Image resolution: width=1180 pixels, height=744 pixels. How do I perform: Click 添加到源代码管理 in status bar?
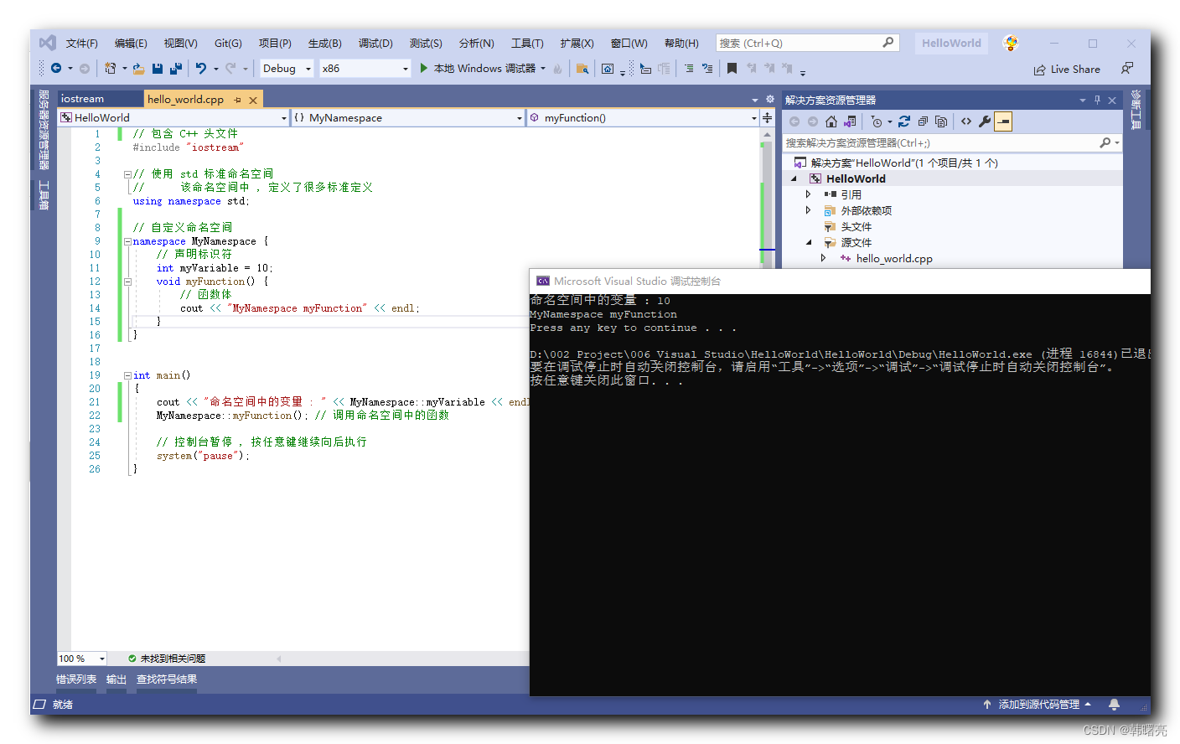click(1038, 705)
